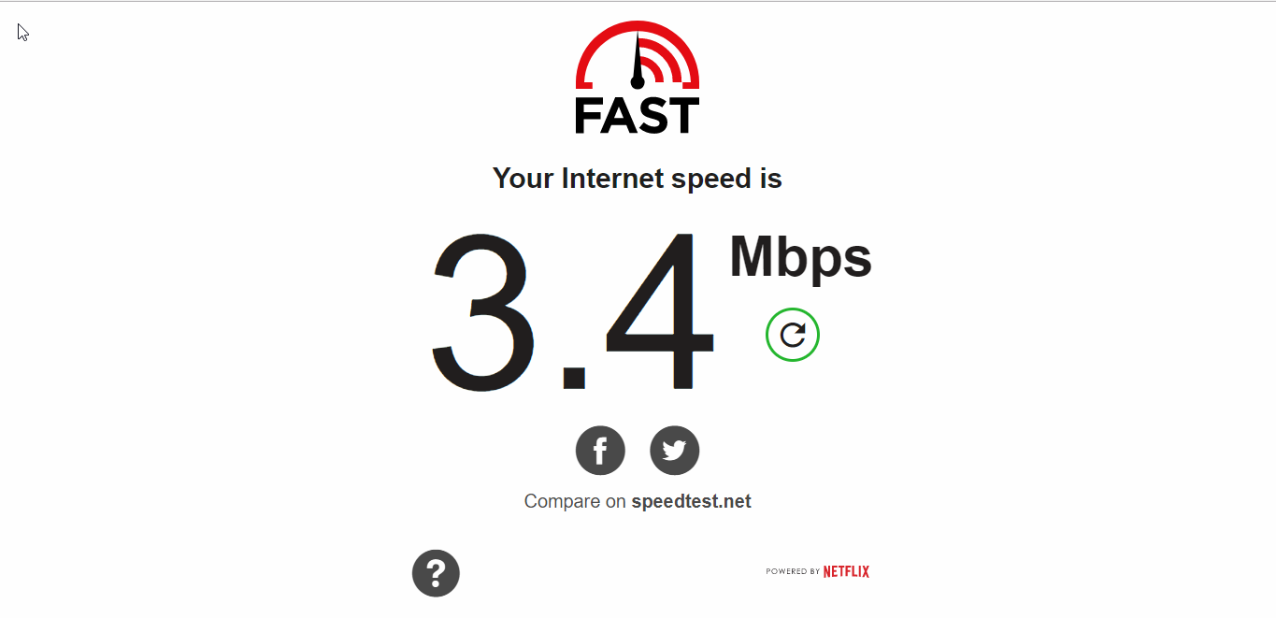Image resolution: width=1276 pixels, height=618 pixels.
Task: Restart the speed test with the refresh icon
Action: (x=793, y=335)
